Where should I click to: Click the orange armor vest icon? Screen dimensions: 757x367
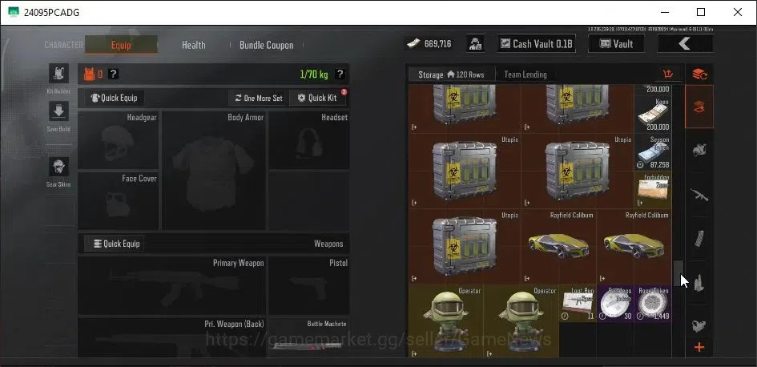pyautogui.click(x=89, y=74)
